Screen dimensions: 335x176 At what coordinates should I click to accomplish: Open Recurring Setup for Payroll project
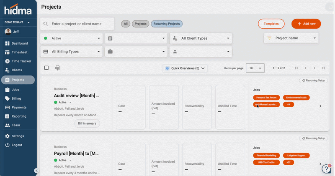pyautogui.click(x=313, y=138)
